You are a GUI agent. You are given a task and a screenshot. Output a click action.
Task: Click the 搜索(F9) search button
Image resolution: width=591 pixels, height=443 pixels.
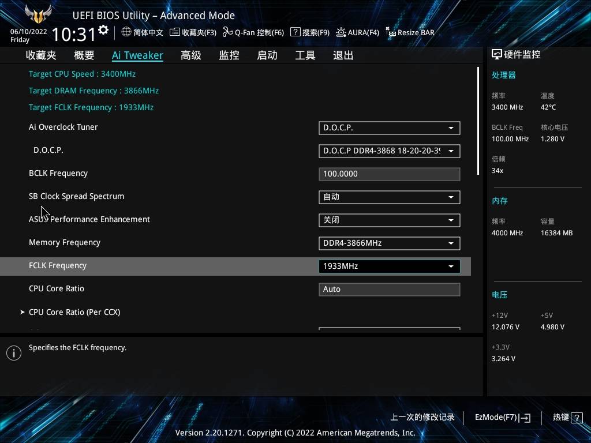(x=310, y=32)
